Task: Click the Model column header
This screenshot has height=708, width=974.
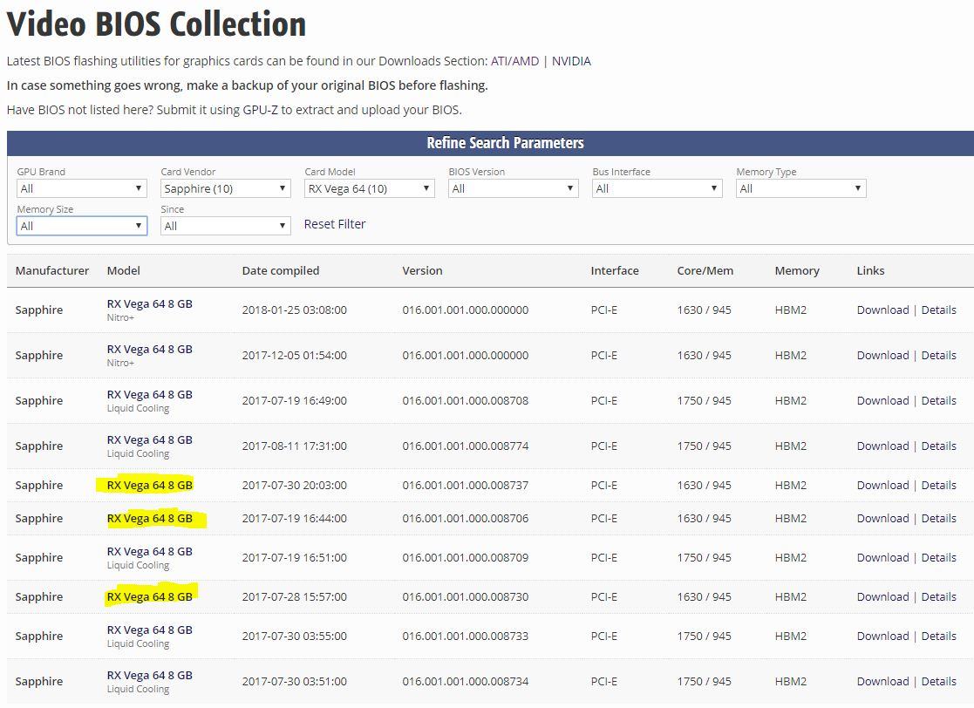Action: coord(123,271)
